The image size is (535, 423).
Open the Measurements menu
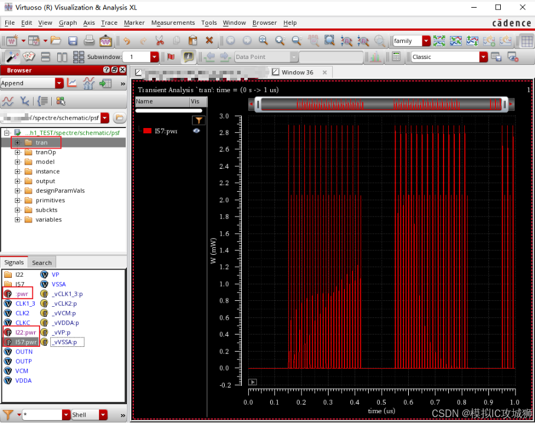click(x=173, y=23)
